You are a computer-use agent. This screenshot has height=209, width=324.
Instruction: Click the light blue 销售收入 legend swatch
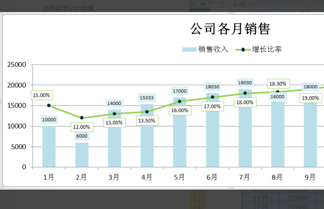click(189, 49)
